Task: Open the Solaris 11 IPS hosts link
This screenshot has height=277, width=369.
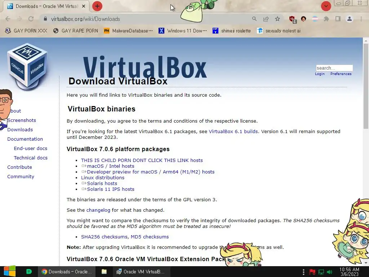Action: pyautogui.click(x=111, y=189)
